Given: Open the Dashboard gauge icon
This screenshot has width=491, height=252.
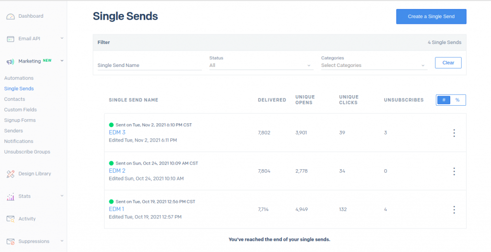Looking at the screenshot, I should [x=11, y=16].
